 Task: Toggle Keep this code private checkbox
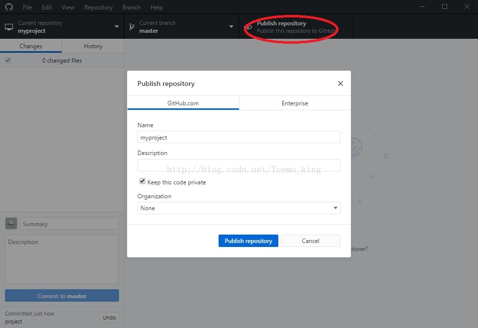tap(142, 181)
